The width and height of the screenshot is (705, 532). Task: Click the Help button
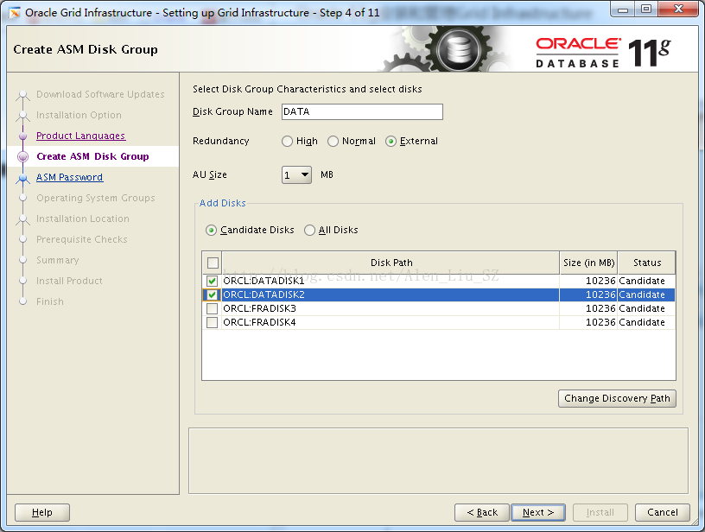click(42, 512)
